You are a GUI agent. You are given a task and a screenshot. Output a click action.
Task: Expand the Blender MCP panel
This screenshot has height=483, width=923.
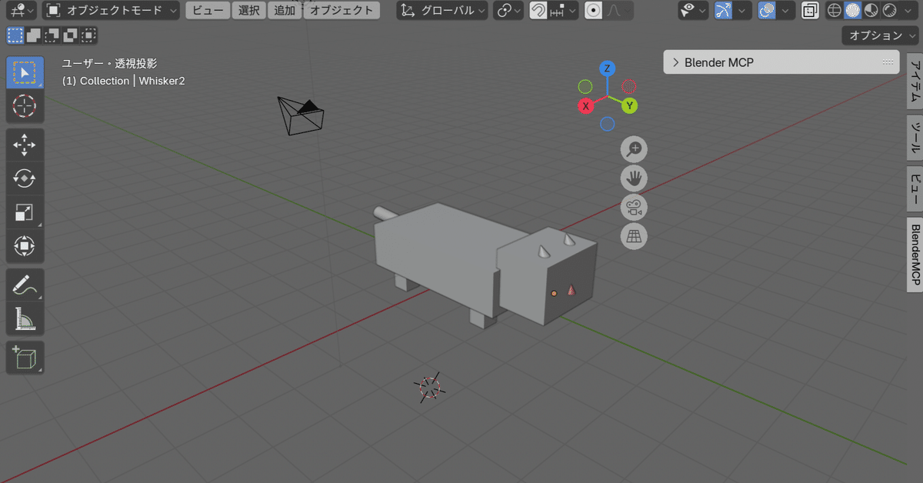point(676,62)
